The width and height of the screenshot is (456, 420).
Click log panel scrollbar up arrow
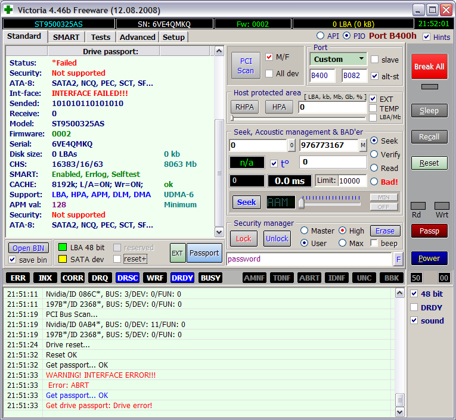pos(400,293)
